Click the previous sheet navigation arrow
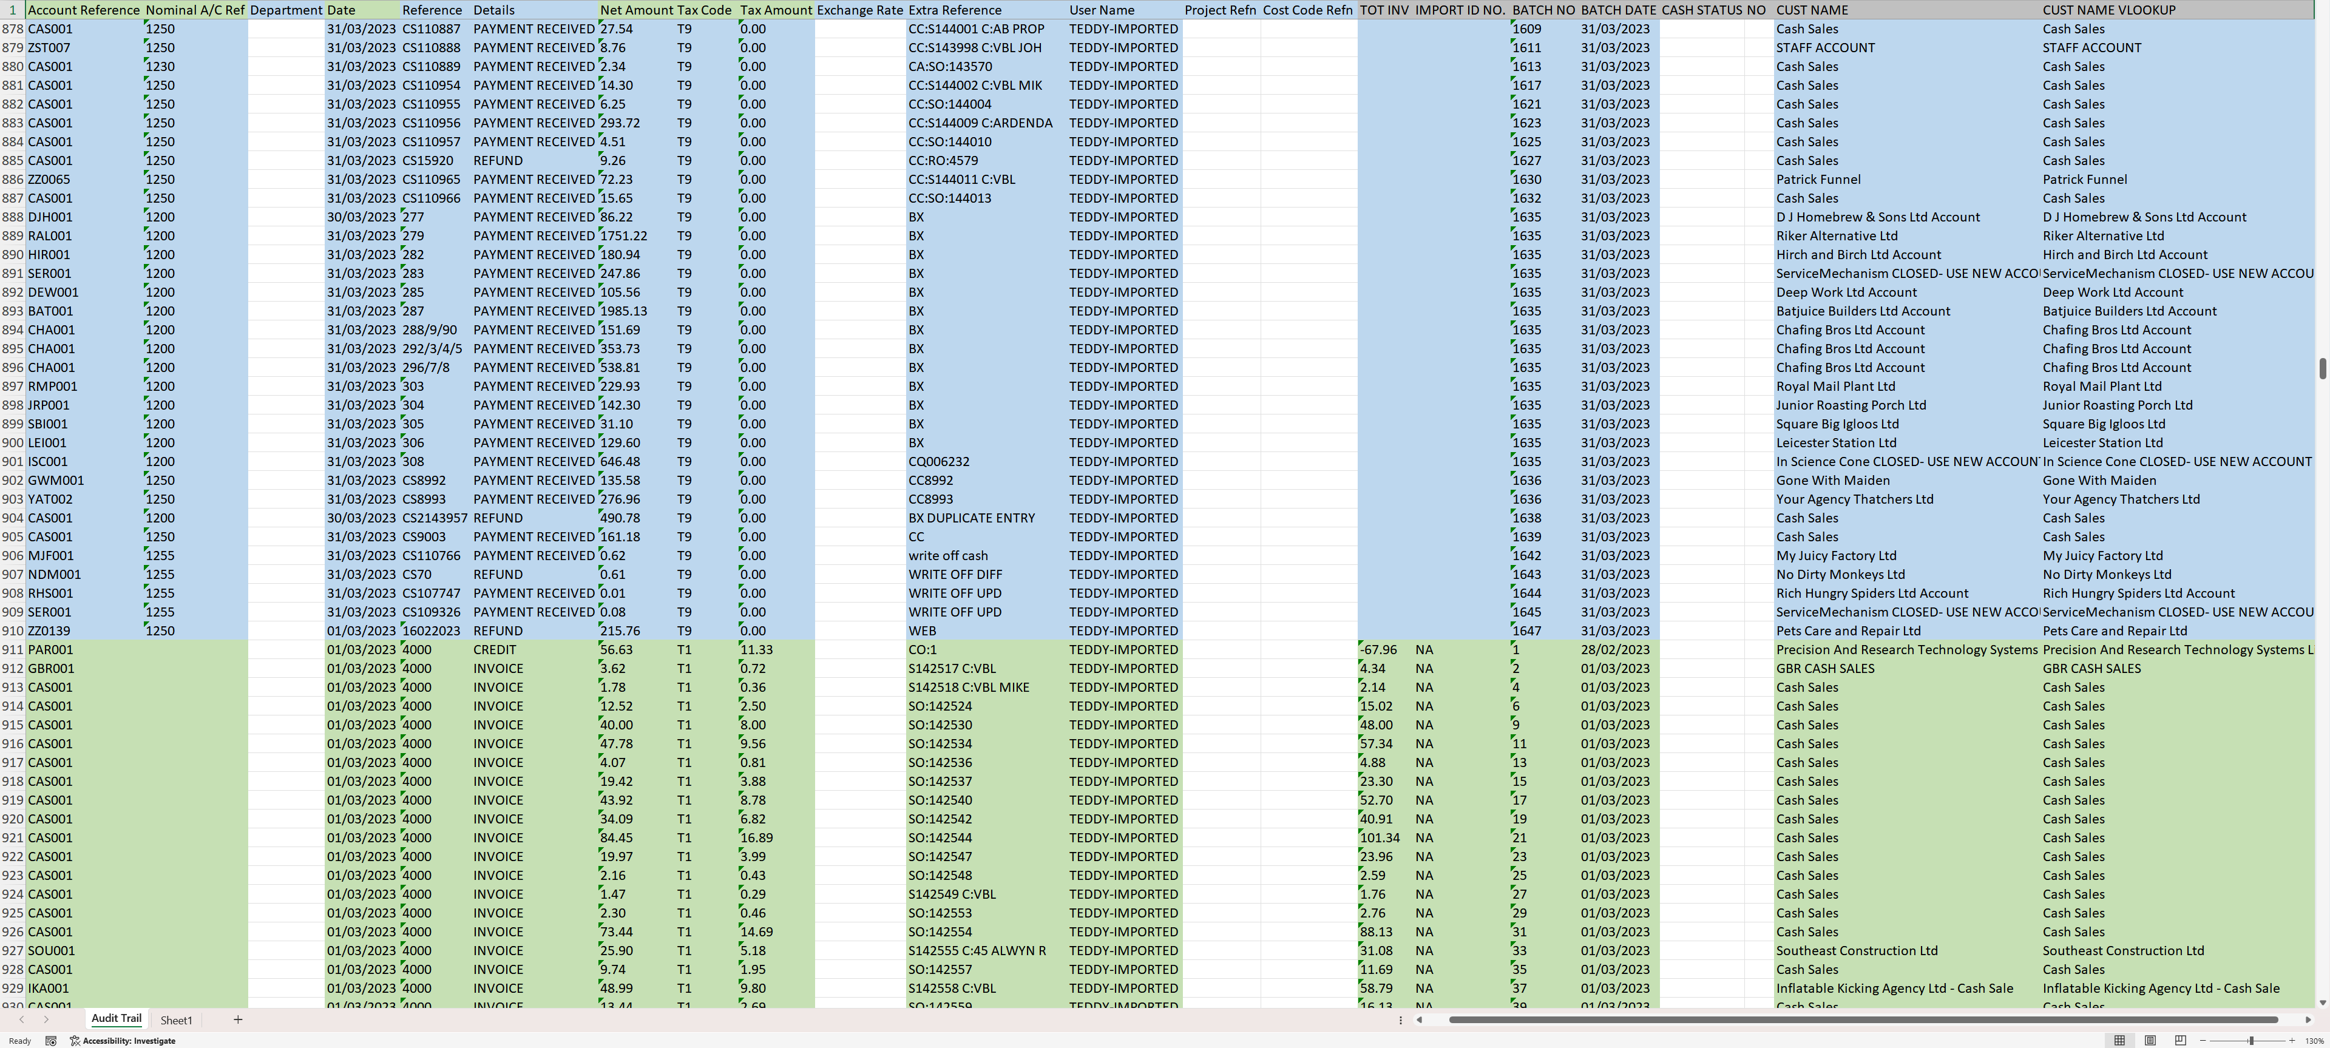Image resolution: width=2330 pixels, height=1048 pixels. pyautogui.click(x=22, y=1019)
